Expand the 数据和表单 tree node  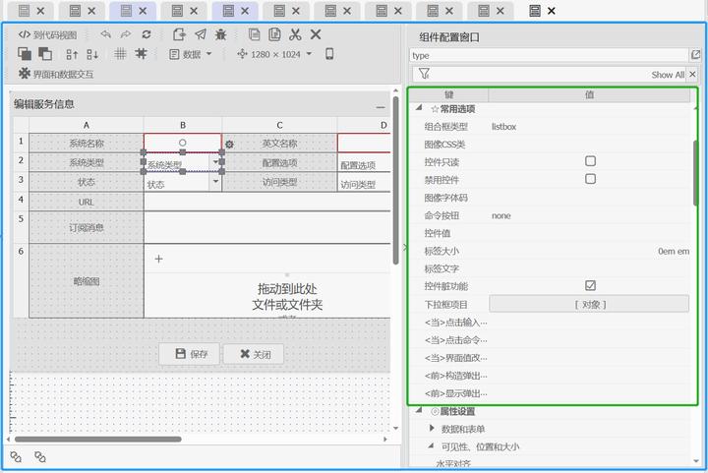pyautogui.click(x=432, y=428)
